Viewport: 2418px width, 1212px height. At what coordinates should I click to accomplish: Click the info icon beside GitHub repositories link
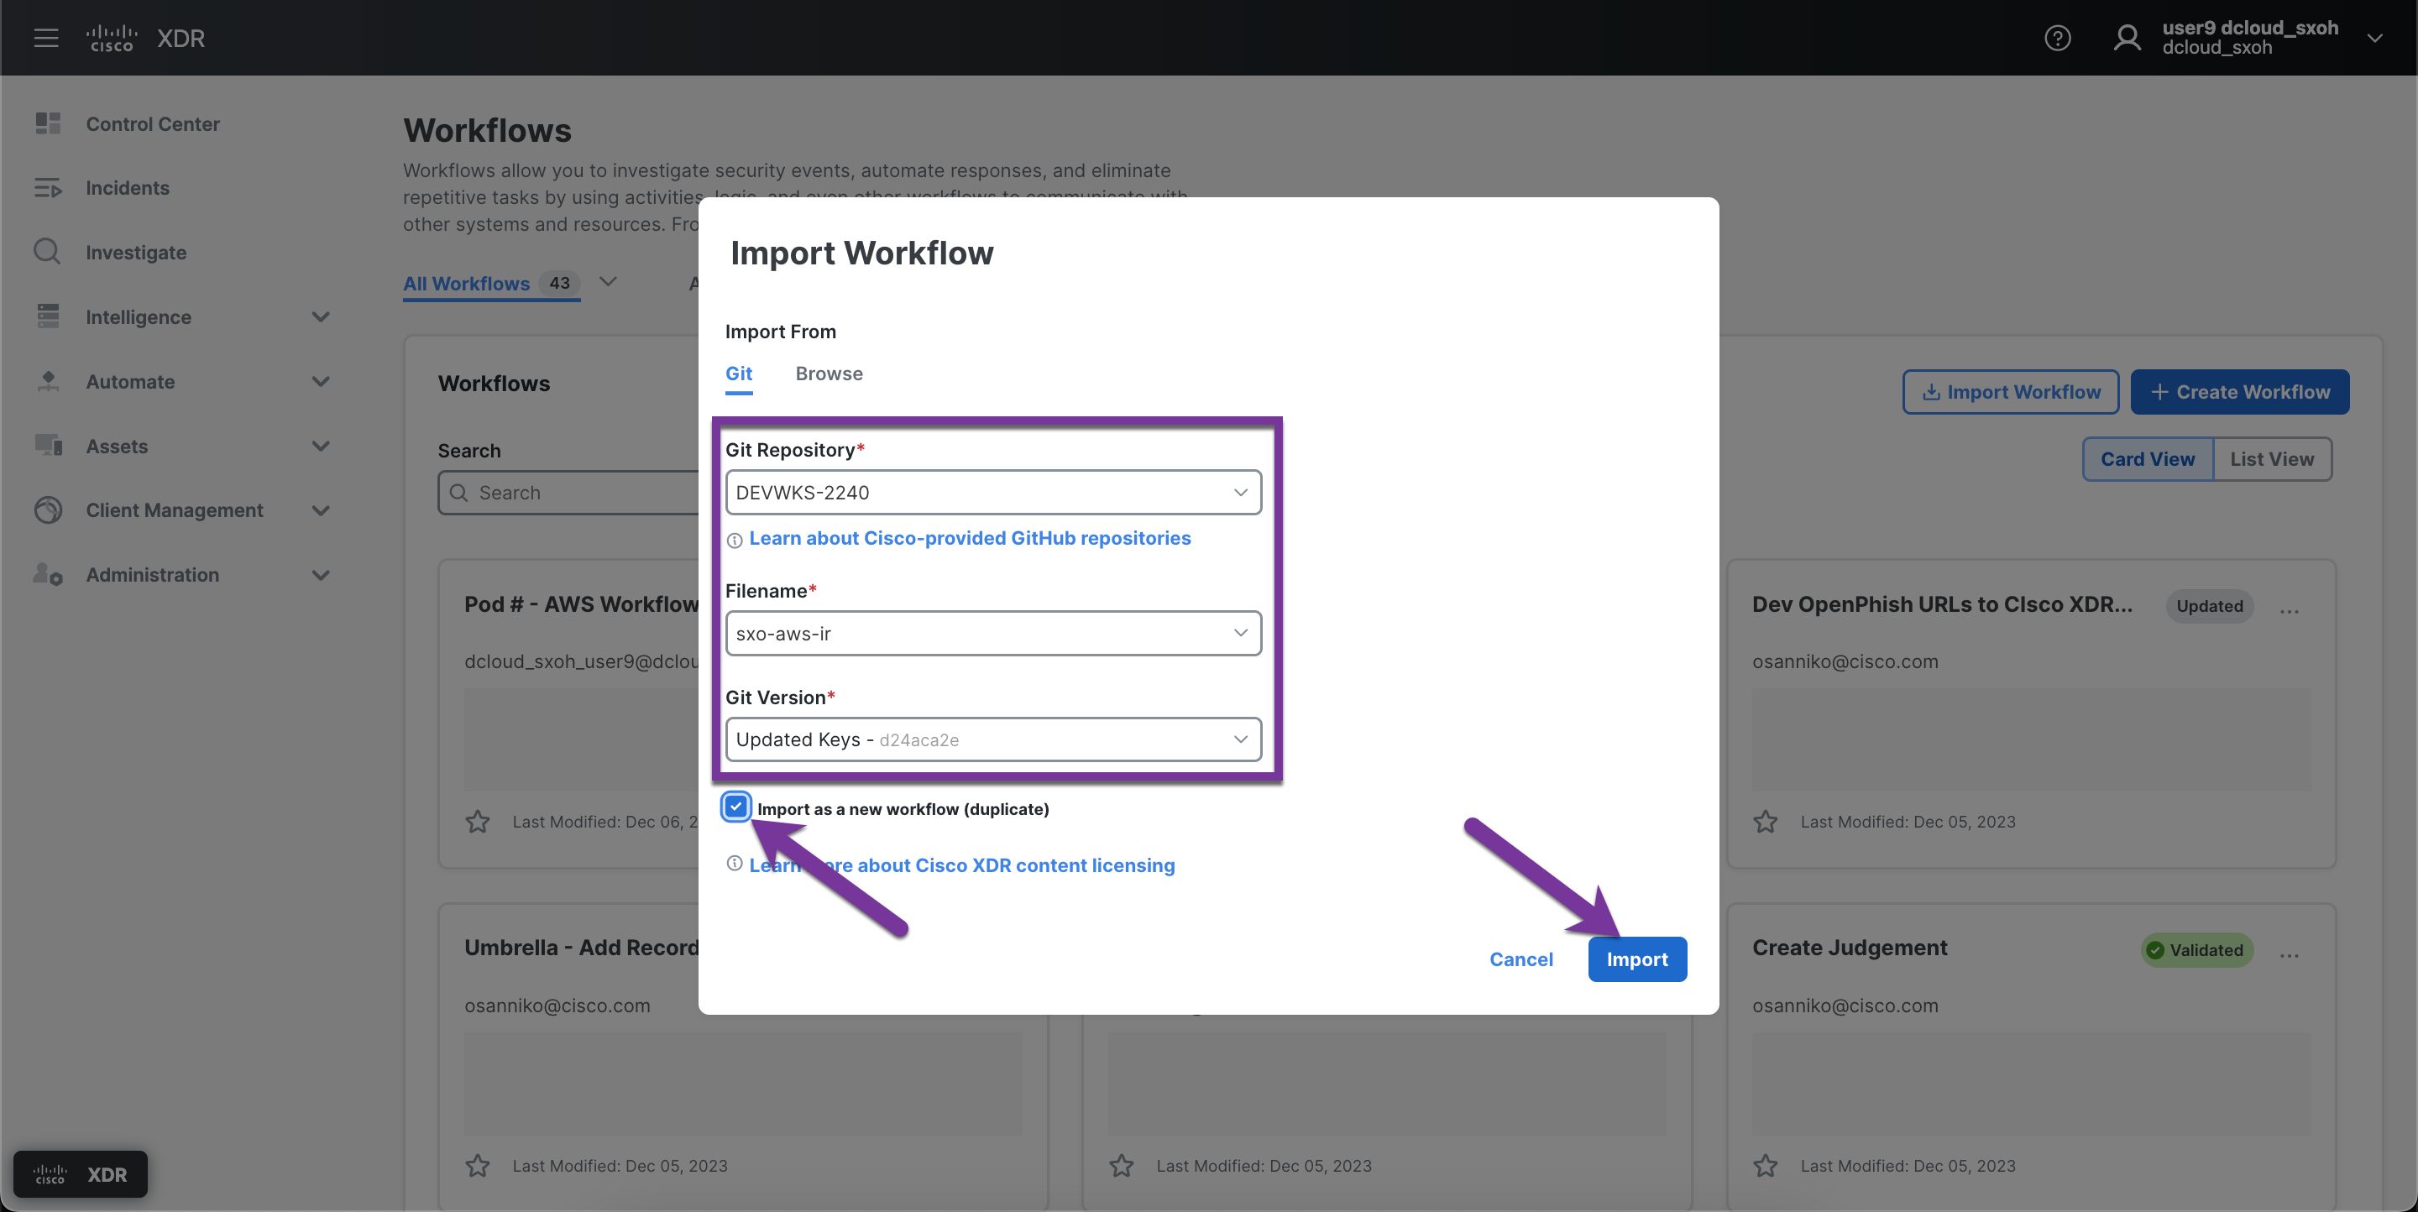click(x=734, y=540)
